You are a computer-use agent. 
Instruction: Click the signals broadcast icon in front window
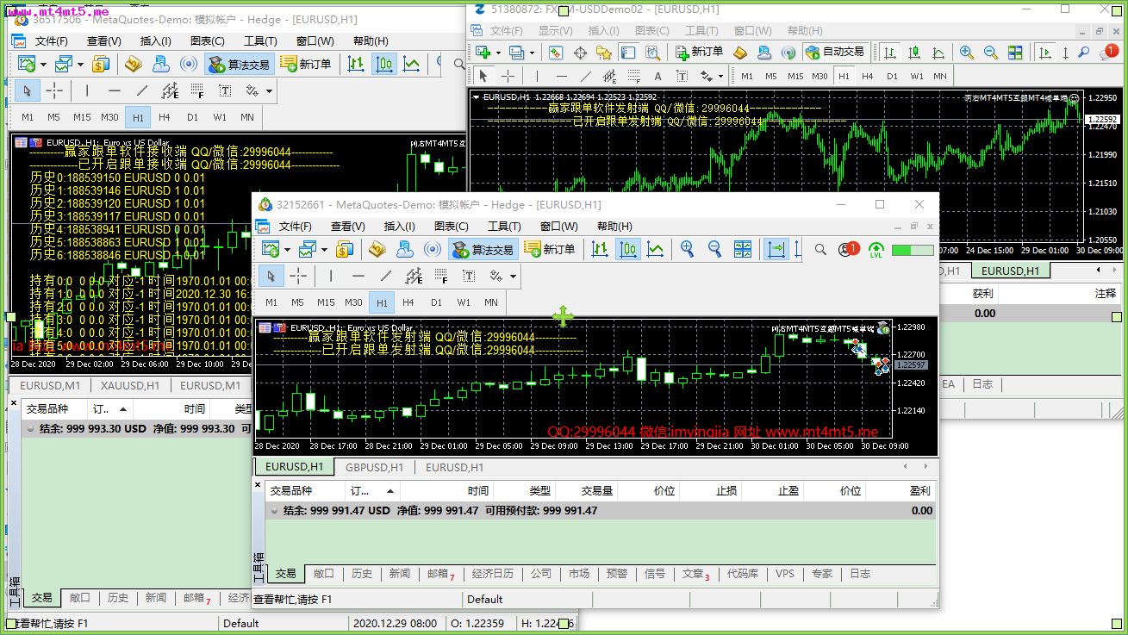432,249
